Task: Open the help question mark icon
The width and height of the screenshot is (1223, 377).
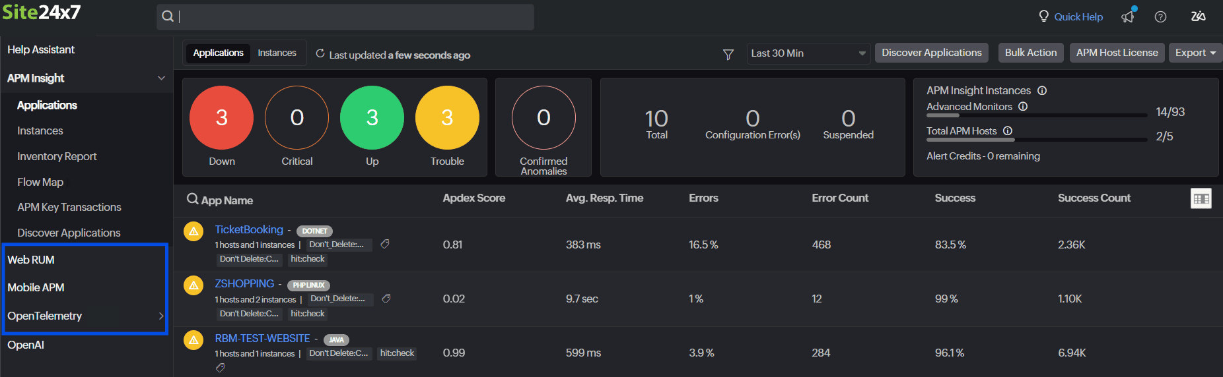Action: (x=1160, y=17)
